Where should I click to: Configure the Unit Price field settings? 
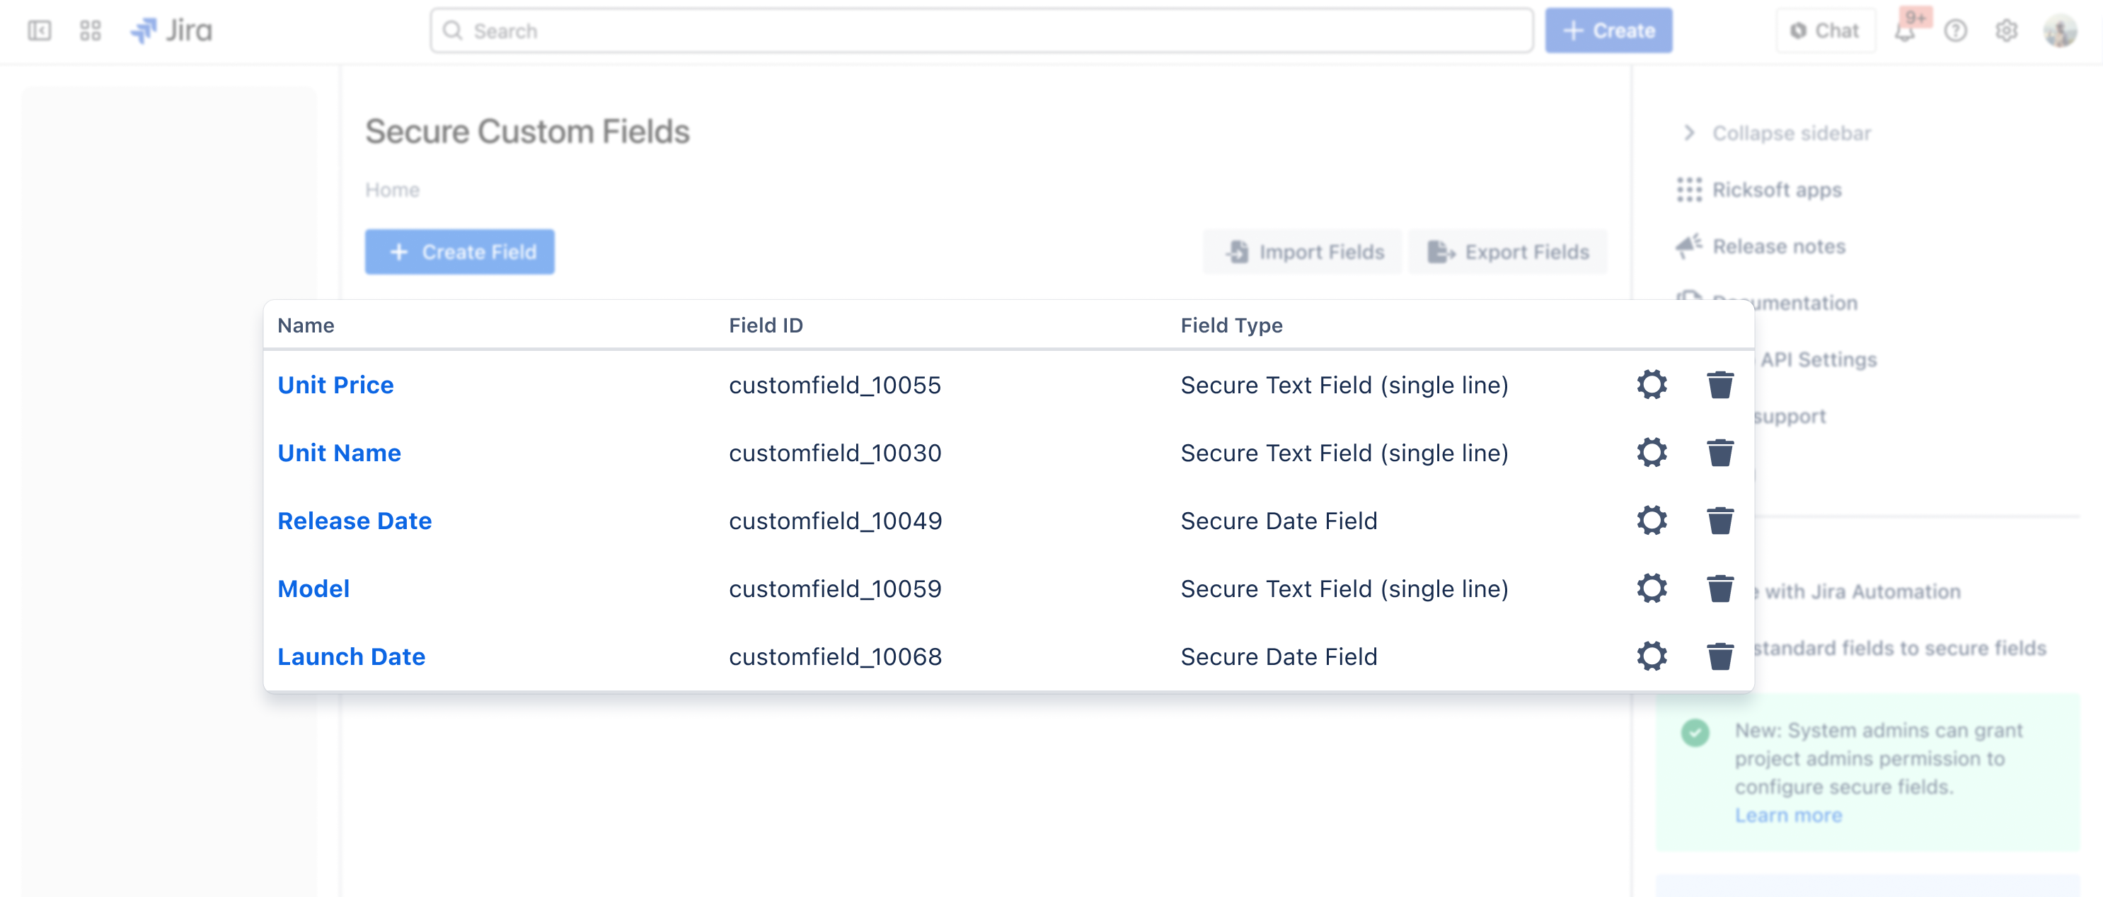[1652, 384]
